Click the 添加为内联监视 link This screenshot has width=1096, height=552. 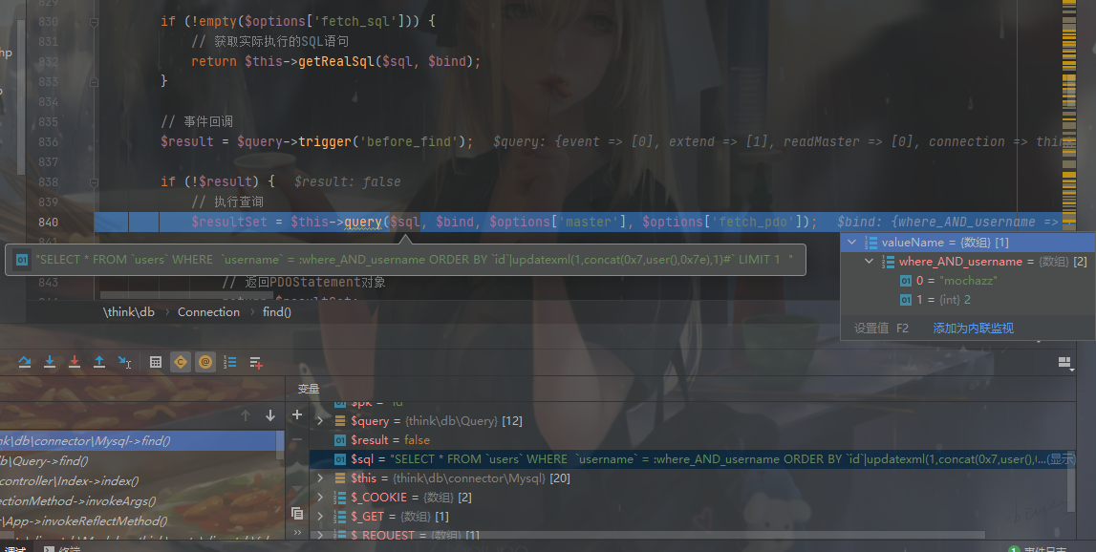point(973,329)
